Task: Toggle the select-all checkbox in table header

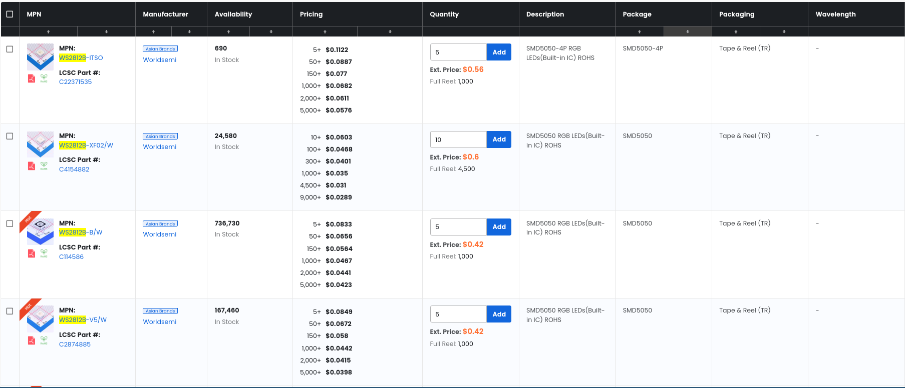Action: pos(10,14)
